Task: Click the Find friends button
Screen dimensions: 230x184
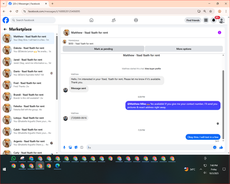Action: 193,20
